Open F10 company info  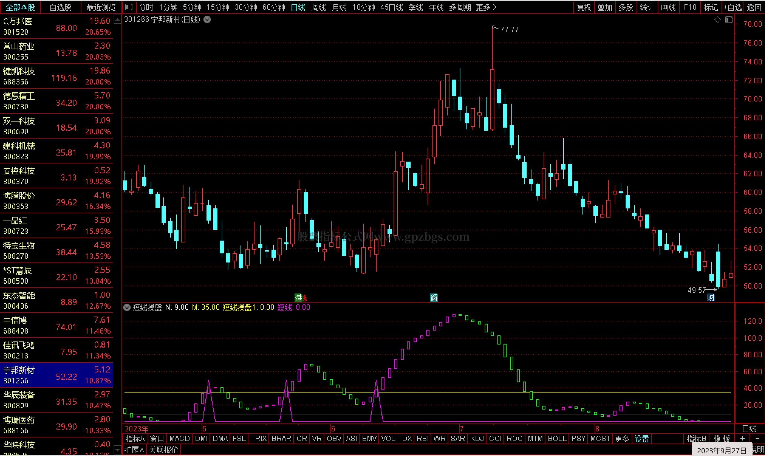pyautogui.click(x=690, y=7)
